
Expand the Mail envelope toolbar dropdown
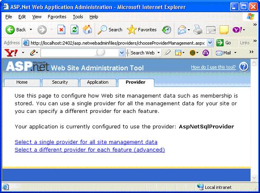tap(189, 30)
